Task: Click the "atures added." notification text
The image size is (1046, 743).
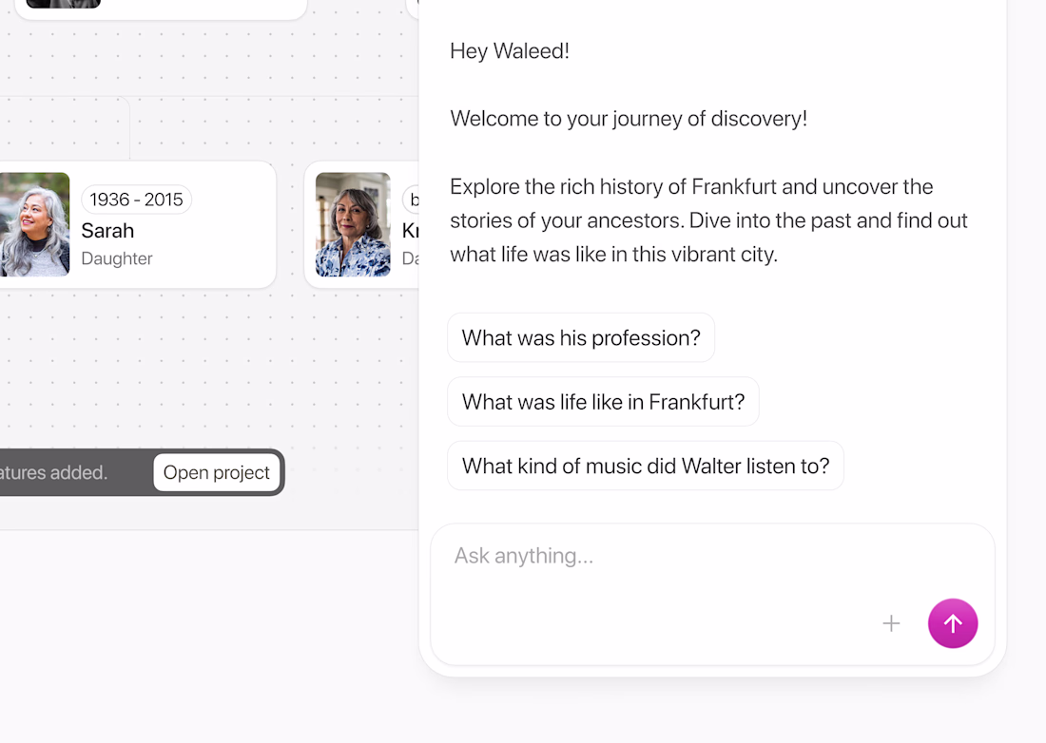Action: (53, 472)
